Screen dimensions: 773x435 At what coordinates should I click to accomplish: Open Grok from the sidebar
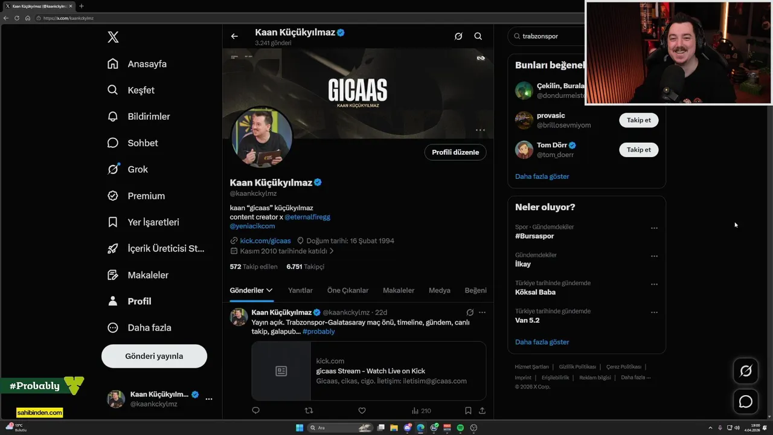coord(127,169)
